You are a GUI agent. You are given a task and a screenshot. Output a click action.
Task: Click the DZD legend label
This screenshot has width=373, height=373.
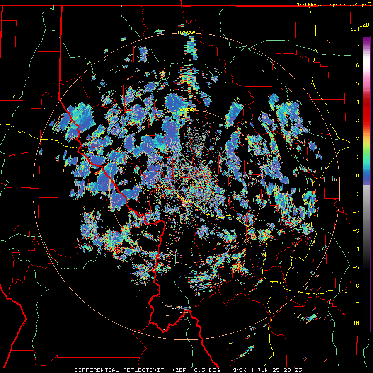364,25
